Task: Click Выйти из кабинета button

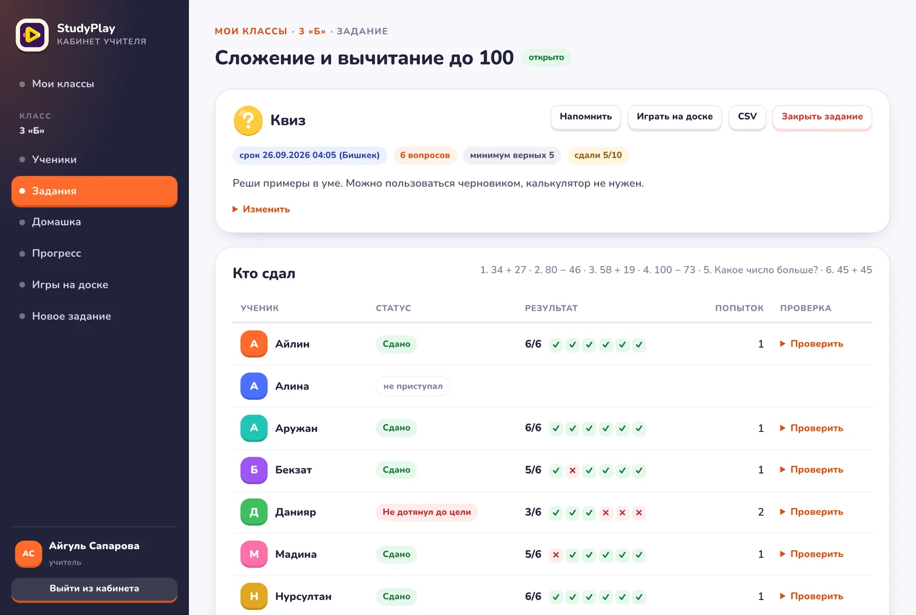Action: tap(94, 589)
